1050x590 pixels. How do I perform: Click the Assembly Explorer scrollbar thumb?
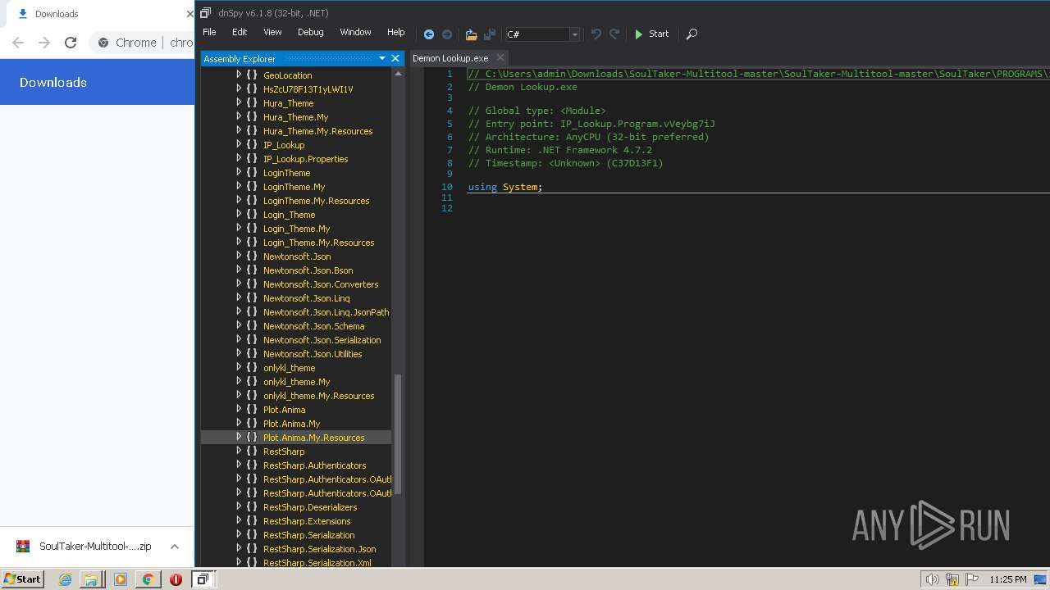tap(399, 434)
